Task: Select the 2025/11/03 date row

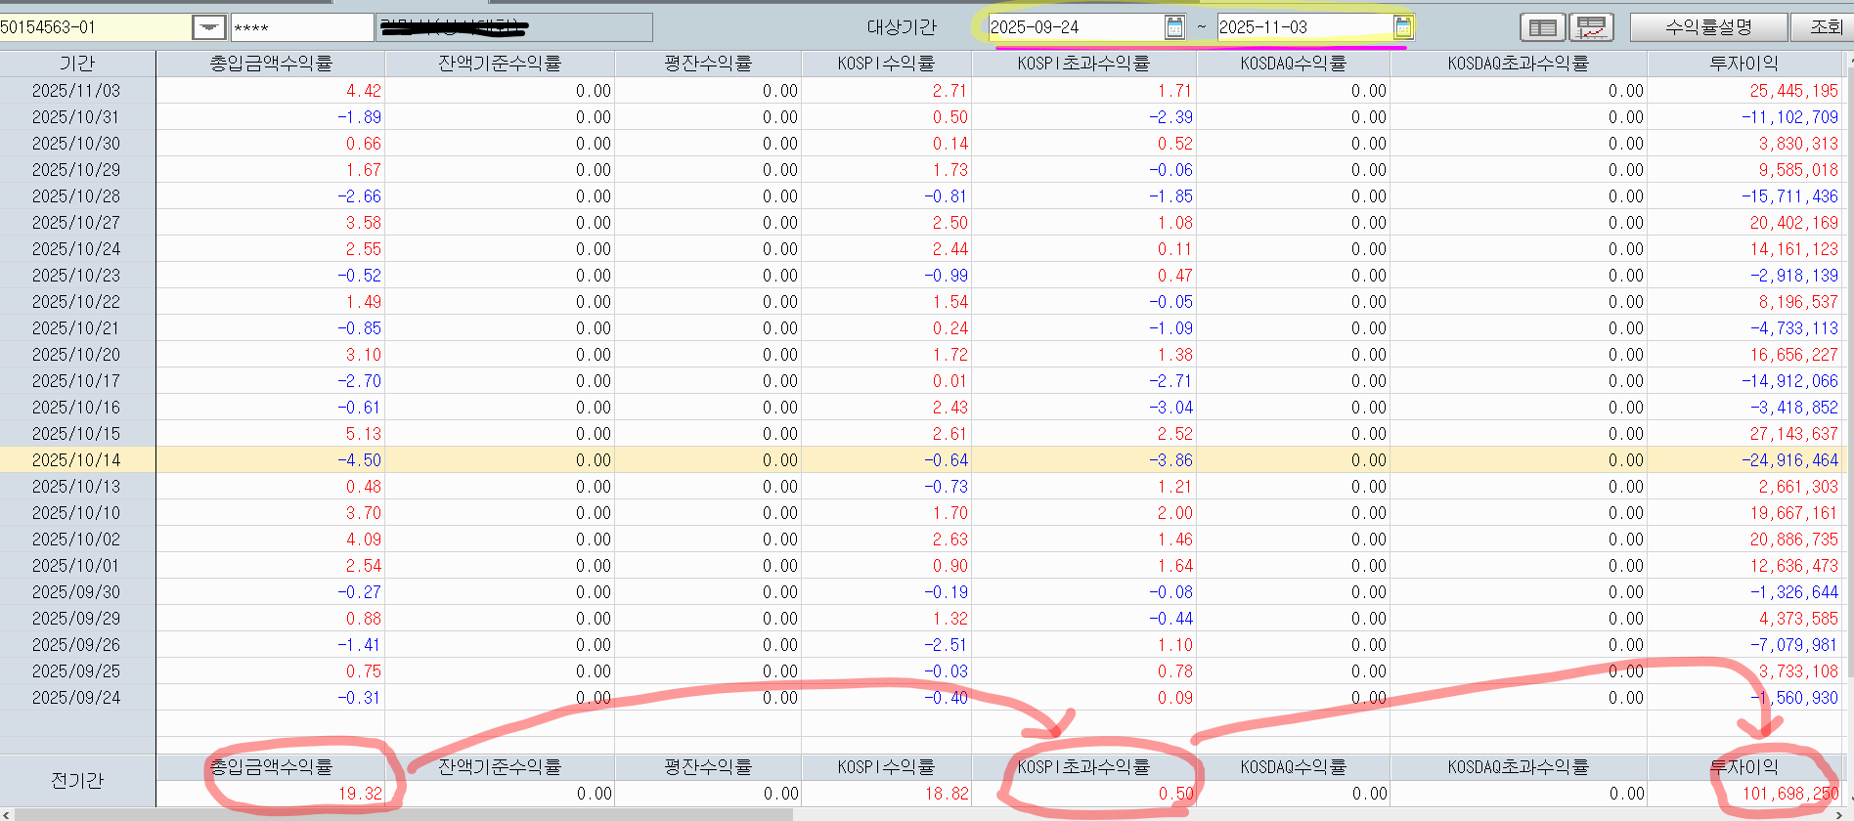Action: pos(76,91)
